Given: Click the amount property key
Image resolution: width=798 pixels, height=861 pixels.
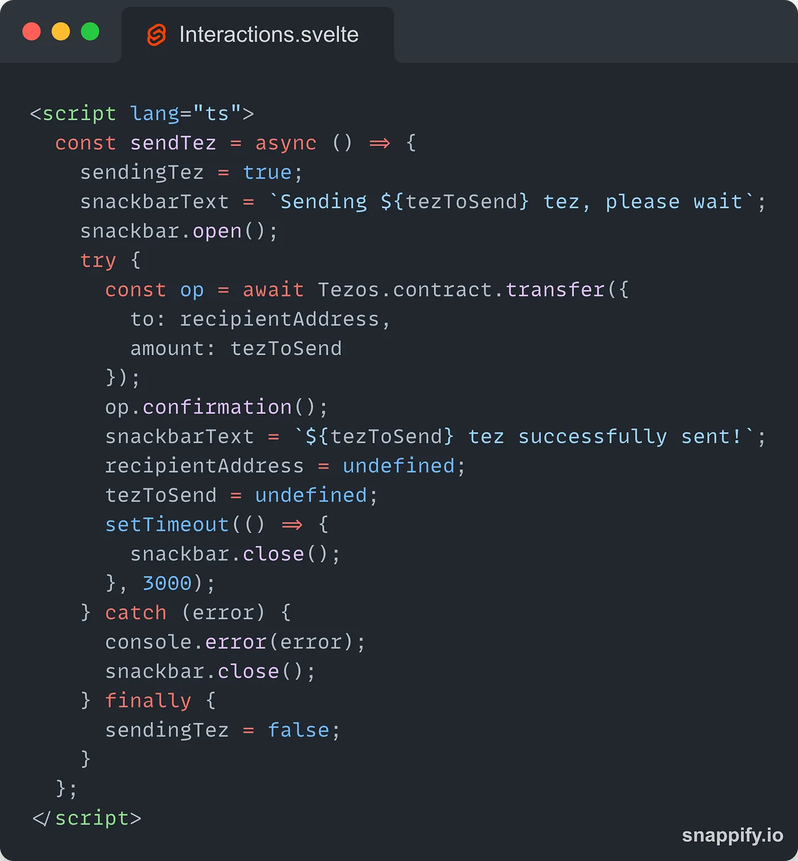Looking at the screenshot, I should click(168, 348).
